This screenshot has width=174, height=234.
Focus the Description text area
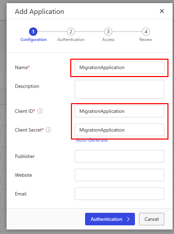(119, 89)
